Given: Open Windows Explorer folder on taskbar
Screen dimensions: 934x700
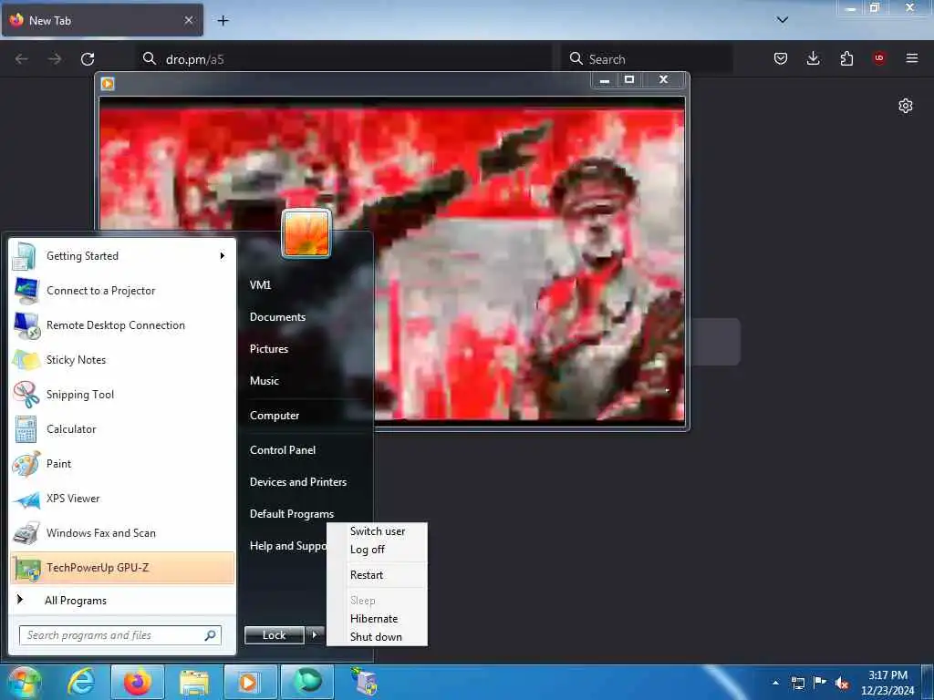Looking at the screenshot, I should coord(193,682).
